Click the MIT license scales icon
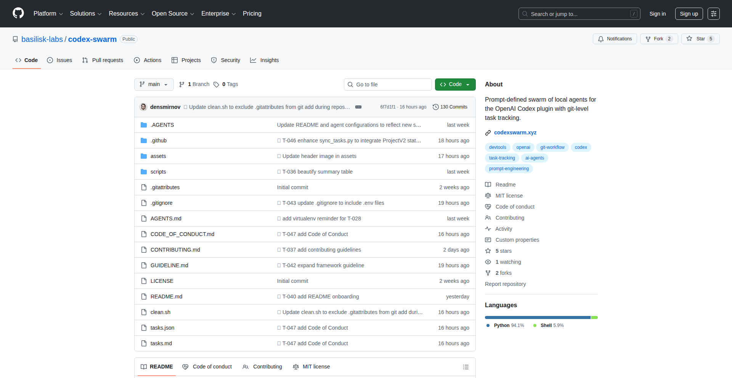The height and width of the screenshot is (378, 732). 488,196
